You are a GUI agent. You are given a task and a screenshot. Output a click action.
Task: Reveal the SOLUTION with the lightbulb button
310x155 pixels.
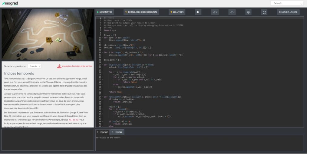(177, 12)
